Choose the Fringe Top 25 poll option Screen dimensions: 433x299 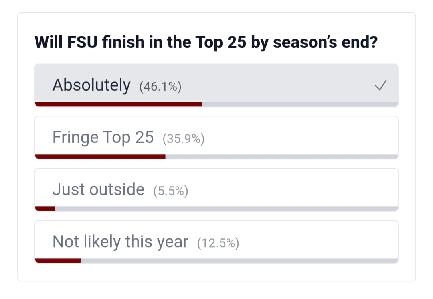click(216, 137)
